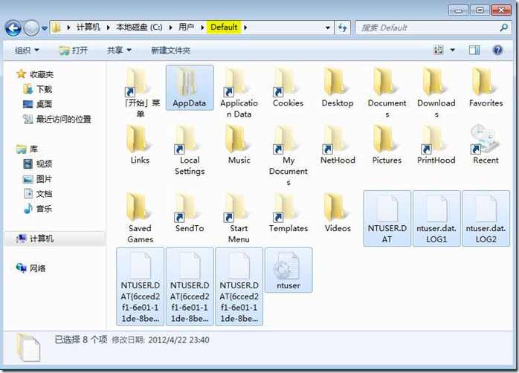Select the Videos folder
This screenshot has height=373, width=519.
point(338,213)
